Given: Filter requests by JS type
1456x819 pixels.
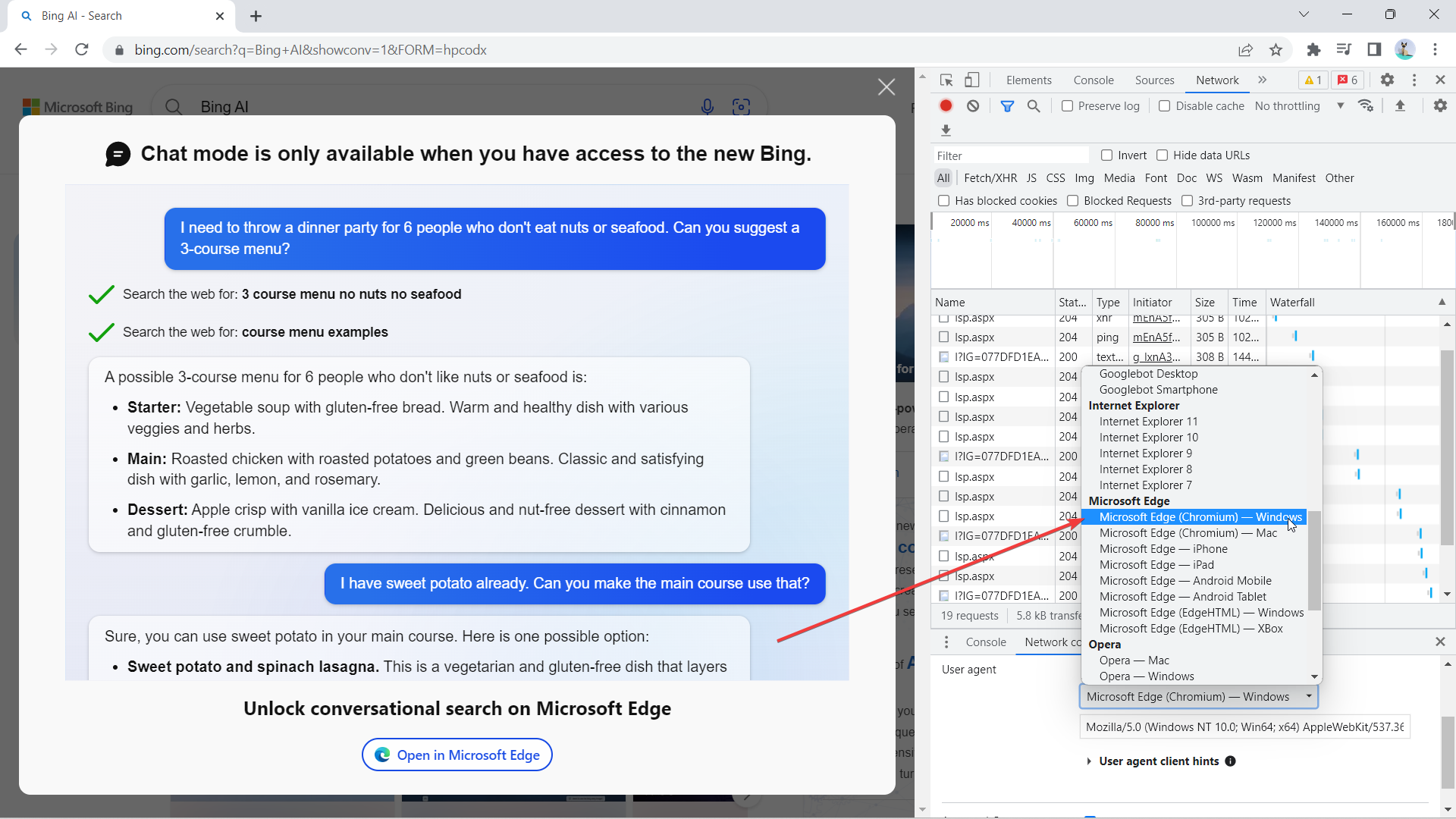Looking at the screenshot, I should tap(1031, 178).
